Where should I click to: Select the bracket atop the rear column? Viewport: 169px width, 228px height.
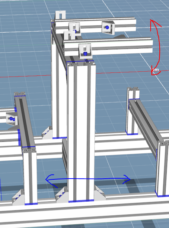(60, 15)
